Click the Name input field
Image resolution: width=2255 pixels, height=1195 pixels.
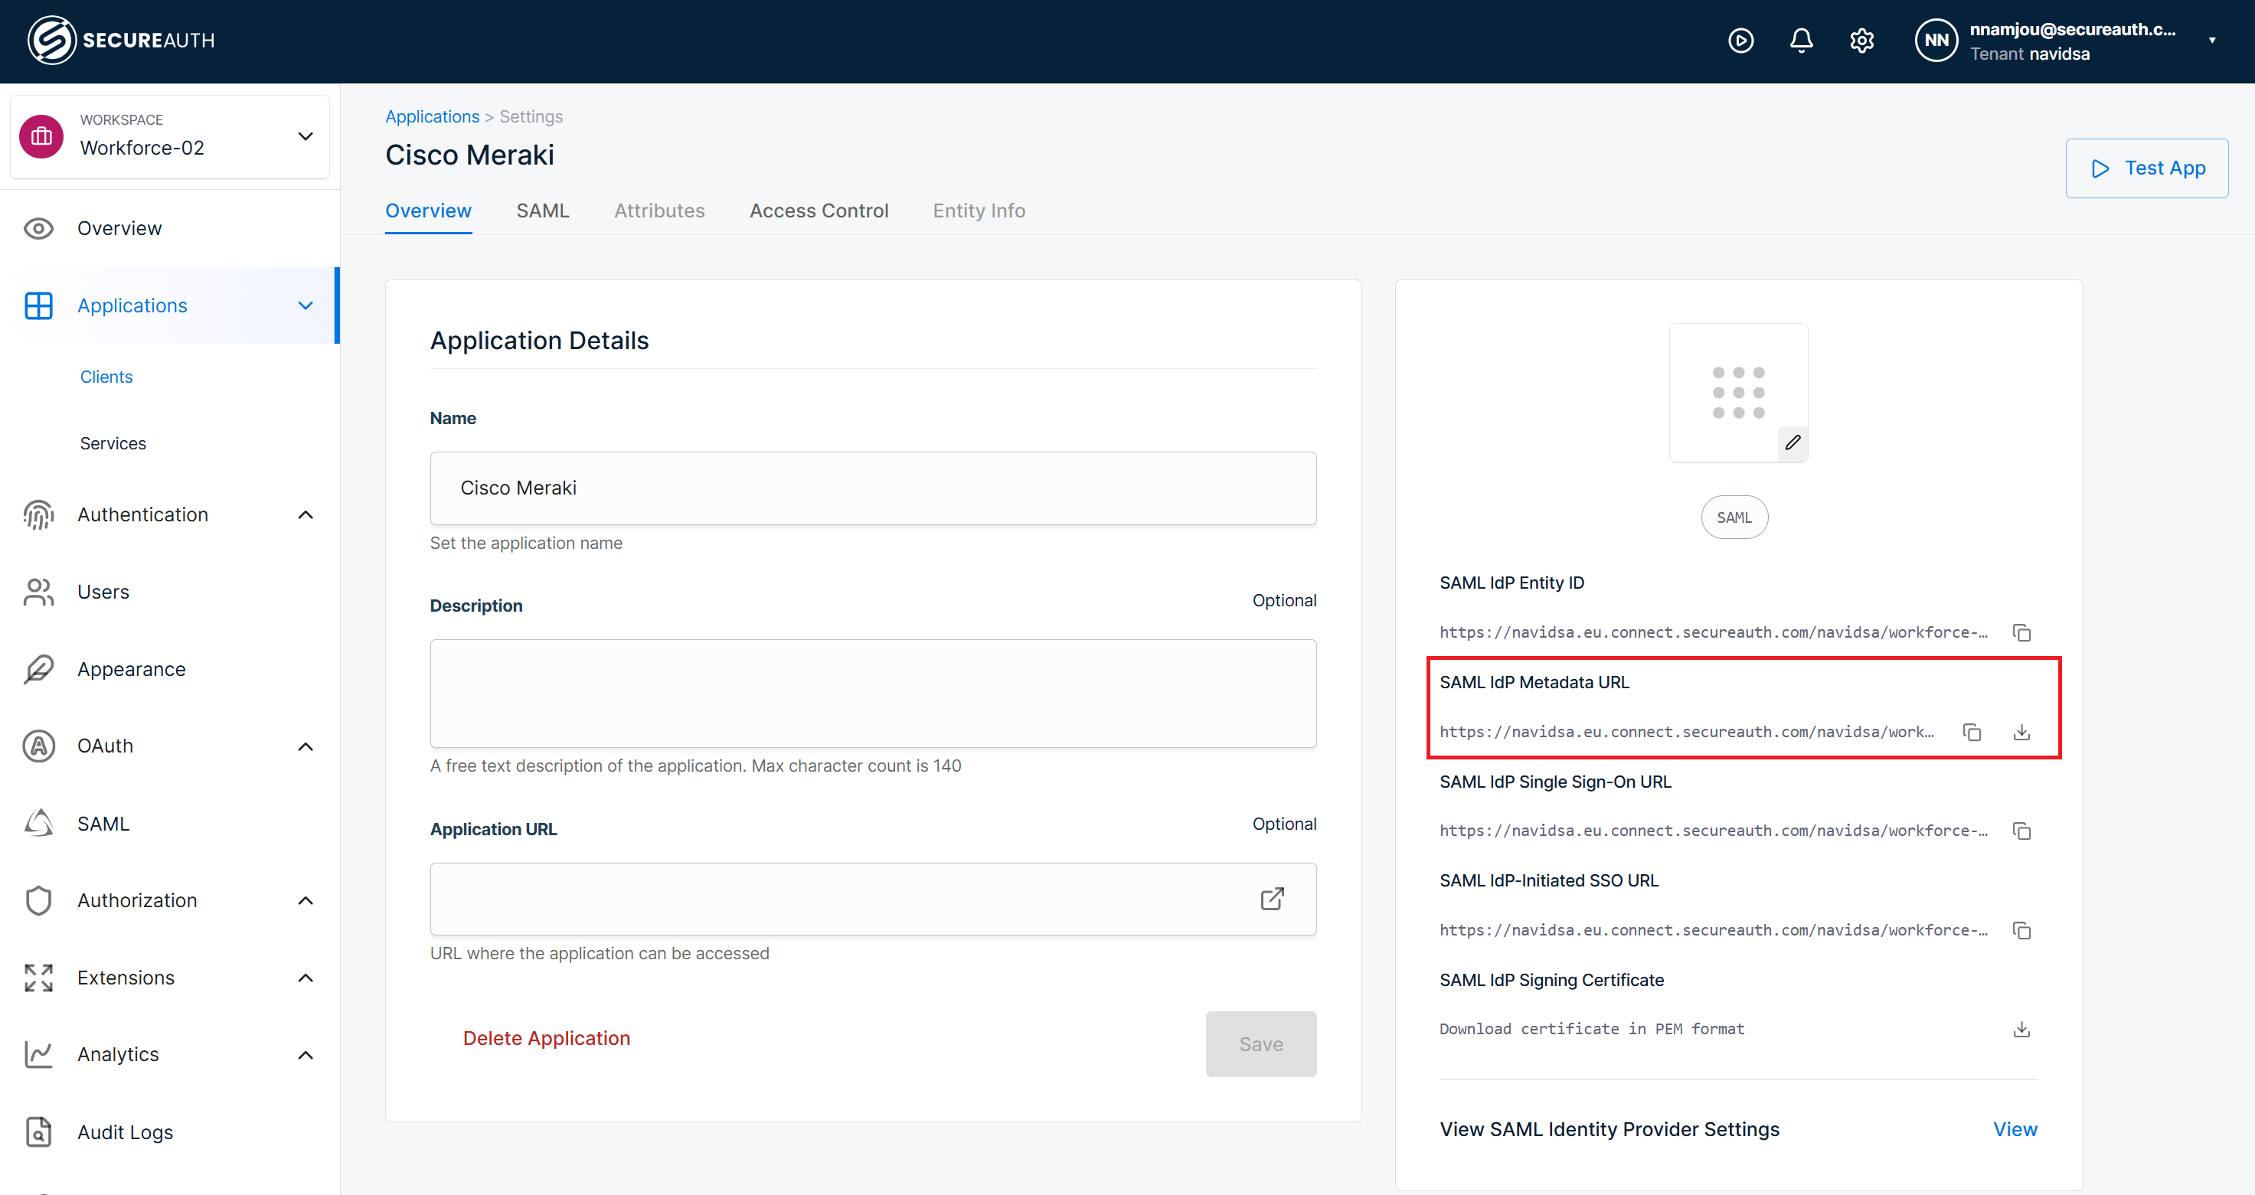point(873,488)
